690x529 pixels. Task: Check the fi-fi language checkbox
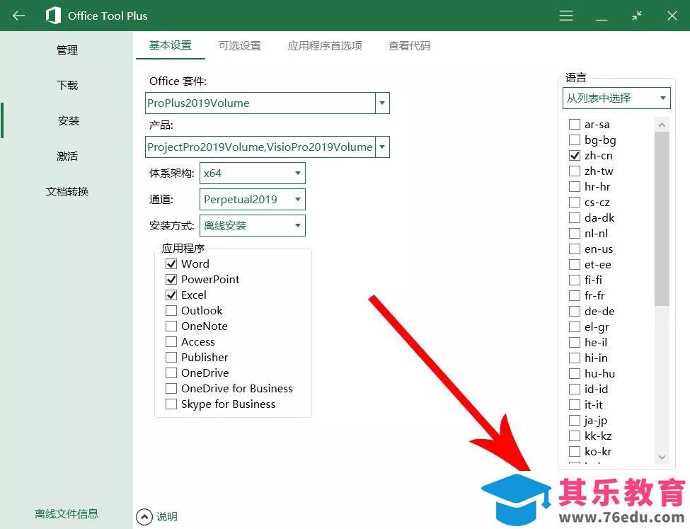coord(574,280)
